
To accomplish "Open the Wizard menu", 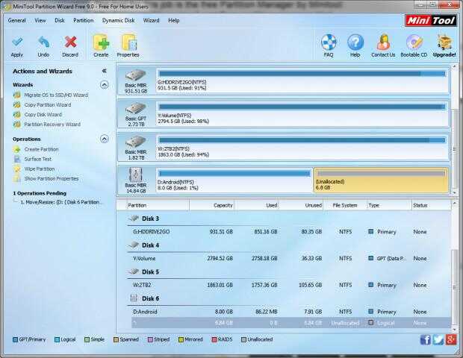I will click(x=151, y=20).
